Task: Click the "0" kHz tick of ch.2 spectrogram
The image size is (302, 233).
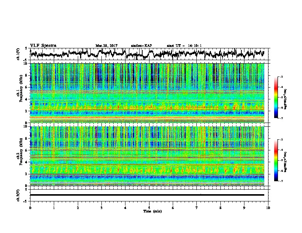Action: tap(27, 186)
